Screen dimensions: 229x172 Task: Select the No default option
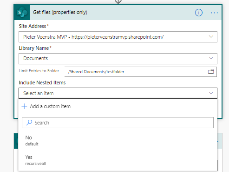[x=118, y=141]
